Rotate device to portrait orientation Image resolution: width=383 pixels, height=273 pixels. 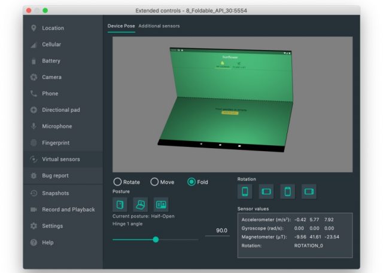click(x=245, y=191)
